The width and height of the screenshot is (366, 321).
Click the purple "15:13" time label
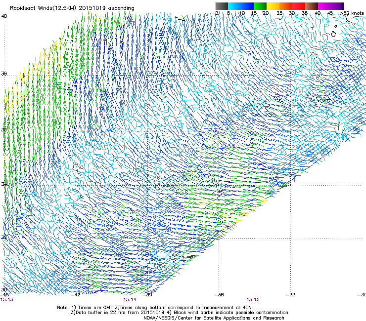(x=7, y=300)
